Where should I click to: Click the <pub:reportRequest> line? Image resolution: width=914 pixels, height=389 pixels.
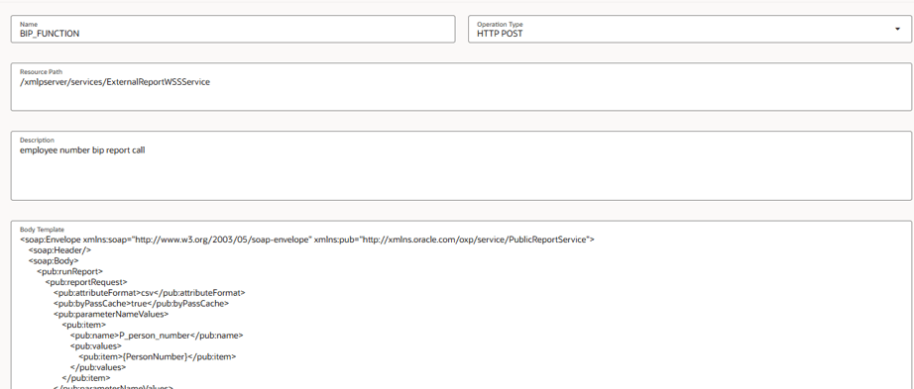point(86,282)
